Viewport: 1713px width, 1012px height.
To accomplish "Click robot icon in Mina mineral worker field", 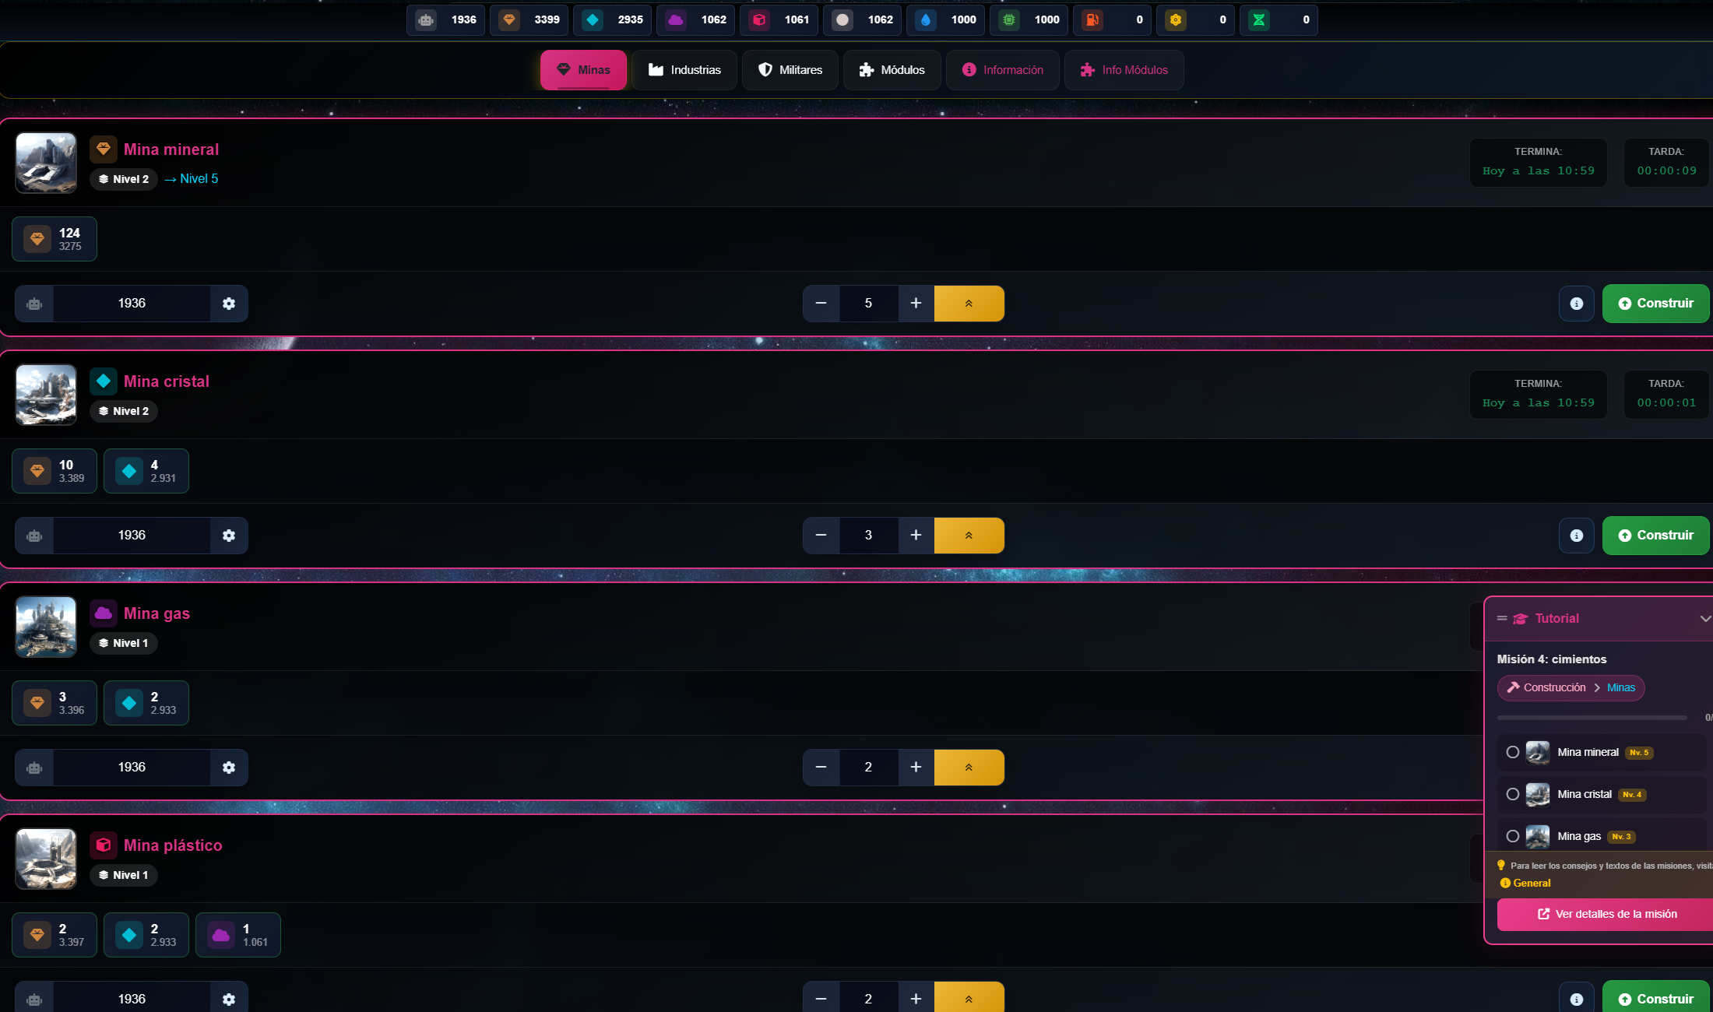I will point(34,304).
